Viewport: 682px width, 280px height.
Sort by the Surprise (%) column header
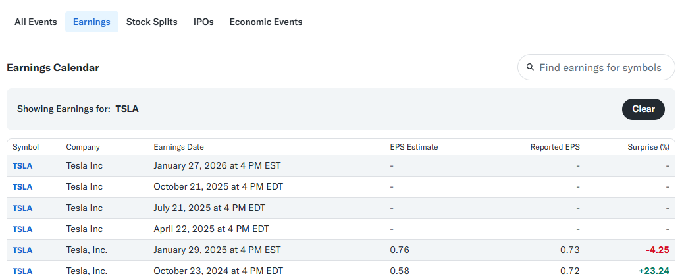(x=648, y=147)
